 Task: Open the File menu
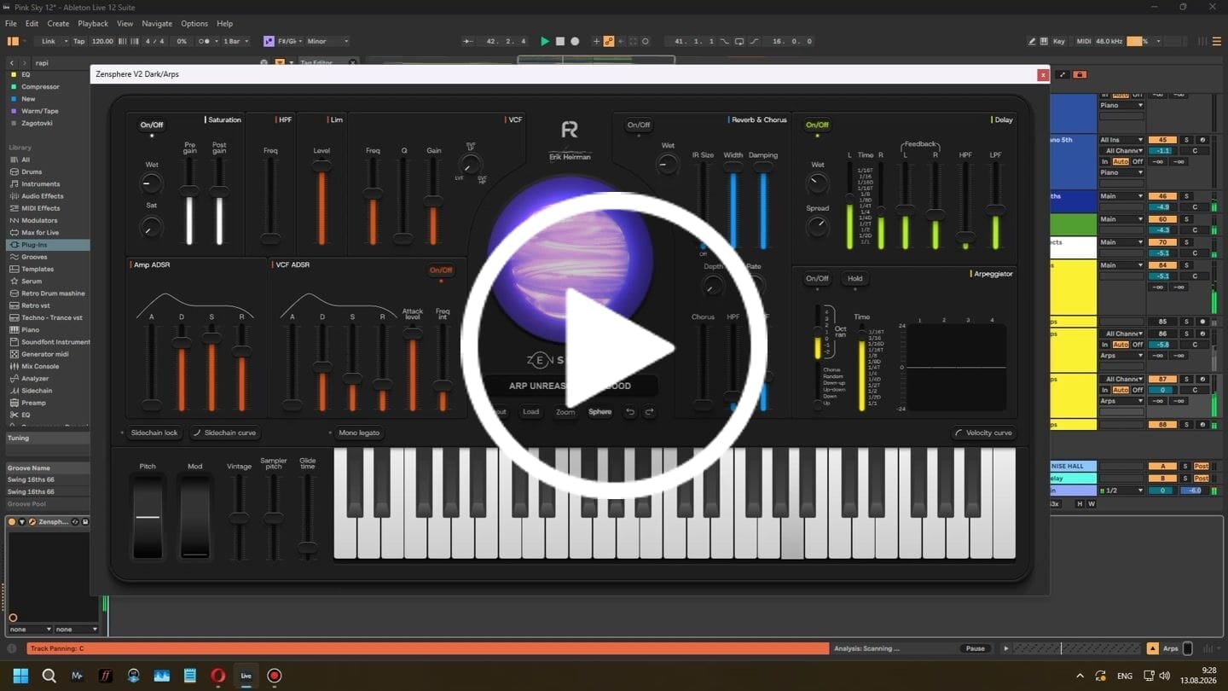click(x=11, y=24)
